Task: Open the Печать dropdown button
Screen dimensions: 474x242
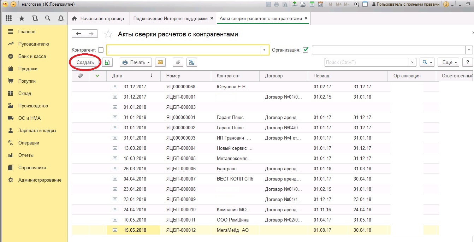Action: (x=136, y=62)
